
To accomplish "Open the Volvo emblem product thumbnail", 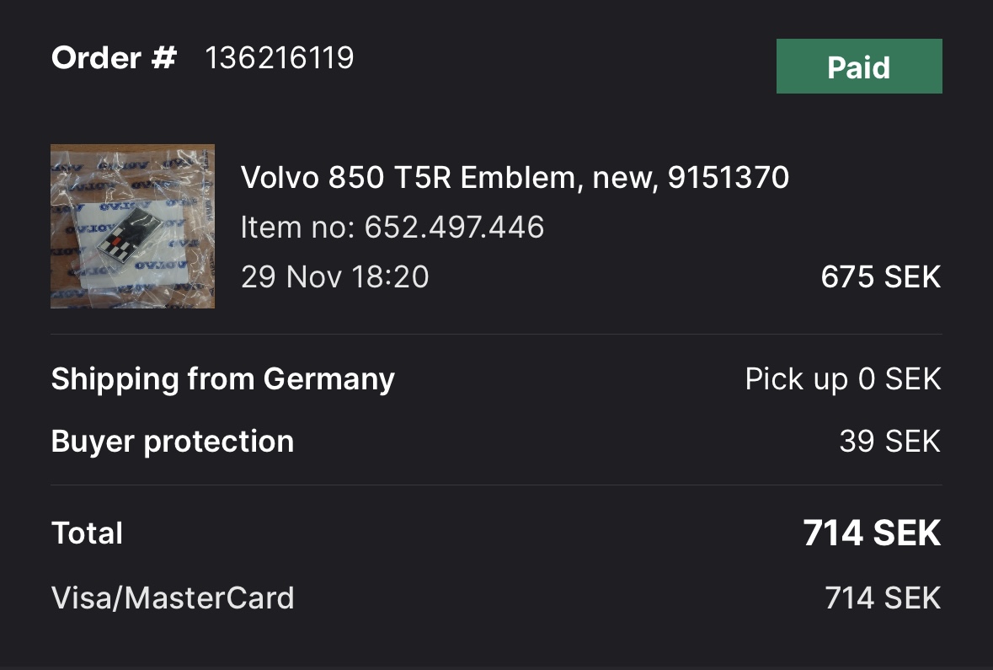I will 132,227.
